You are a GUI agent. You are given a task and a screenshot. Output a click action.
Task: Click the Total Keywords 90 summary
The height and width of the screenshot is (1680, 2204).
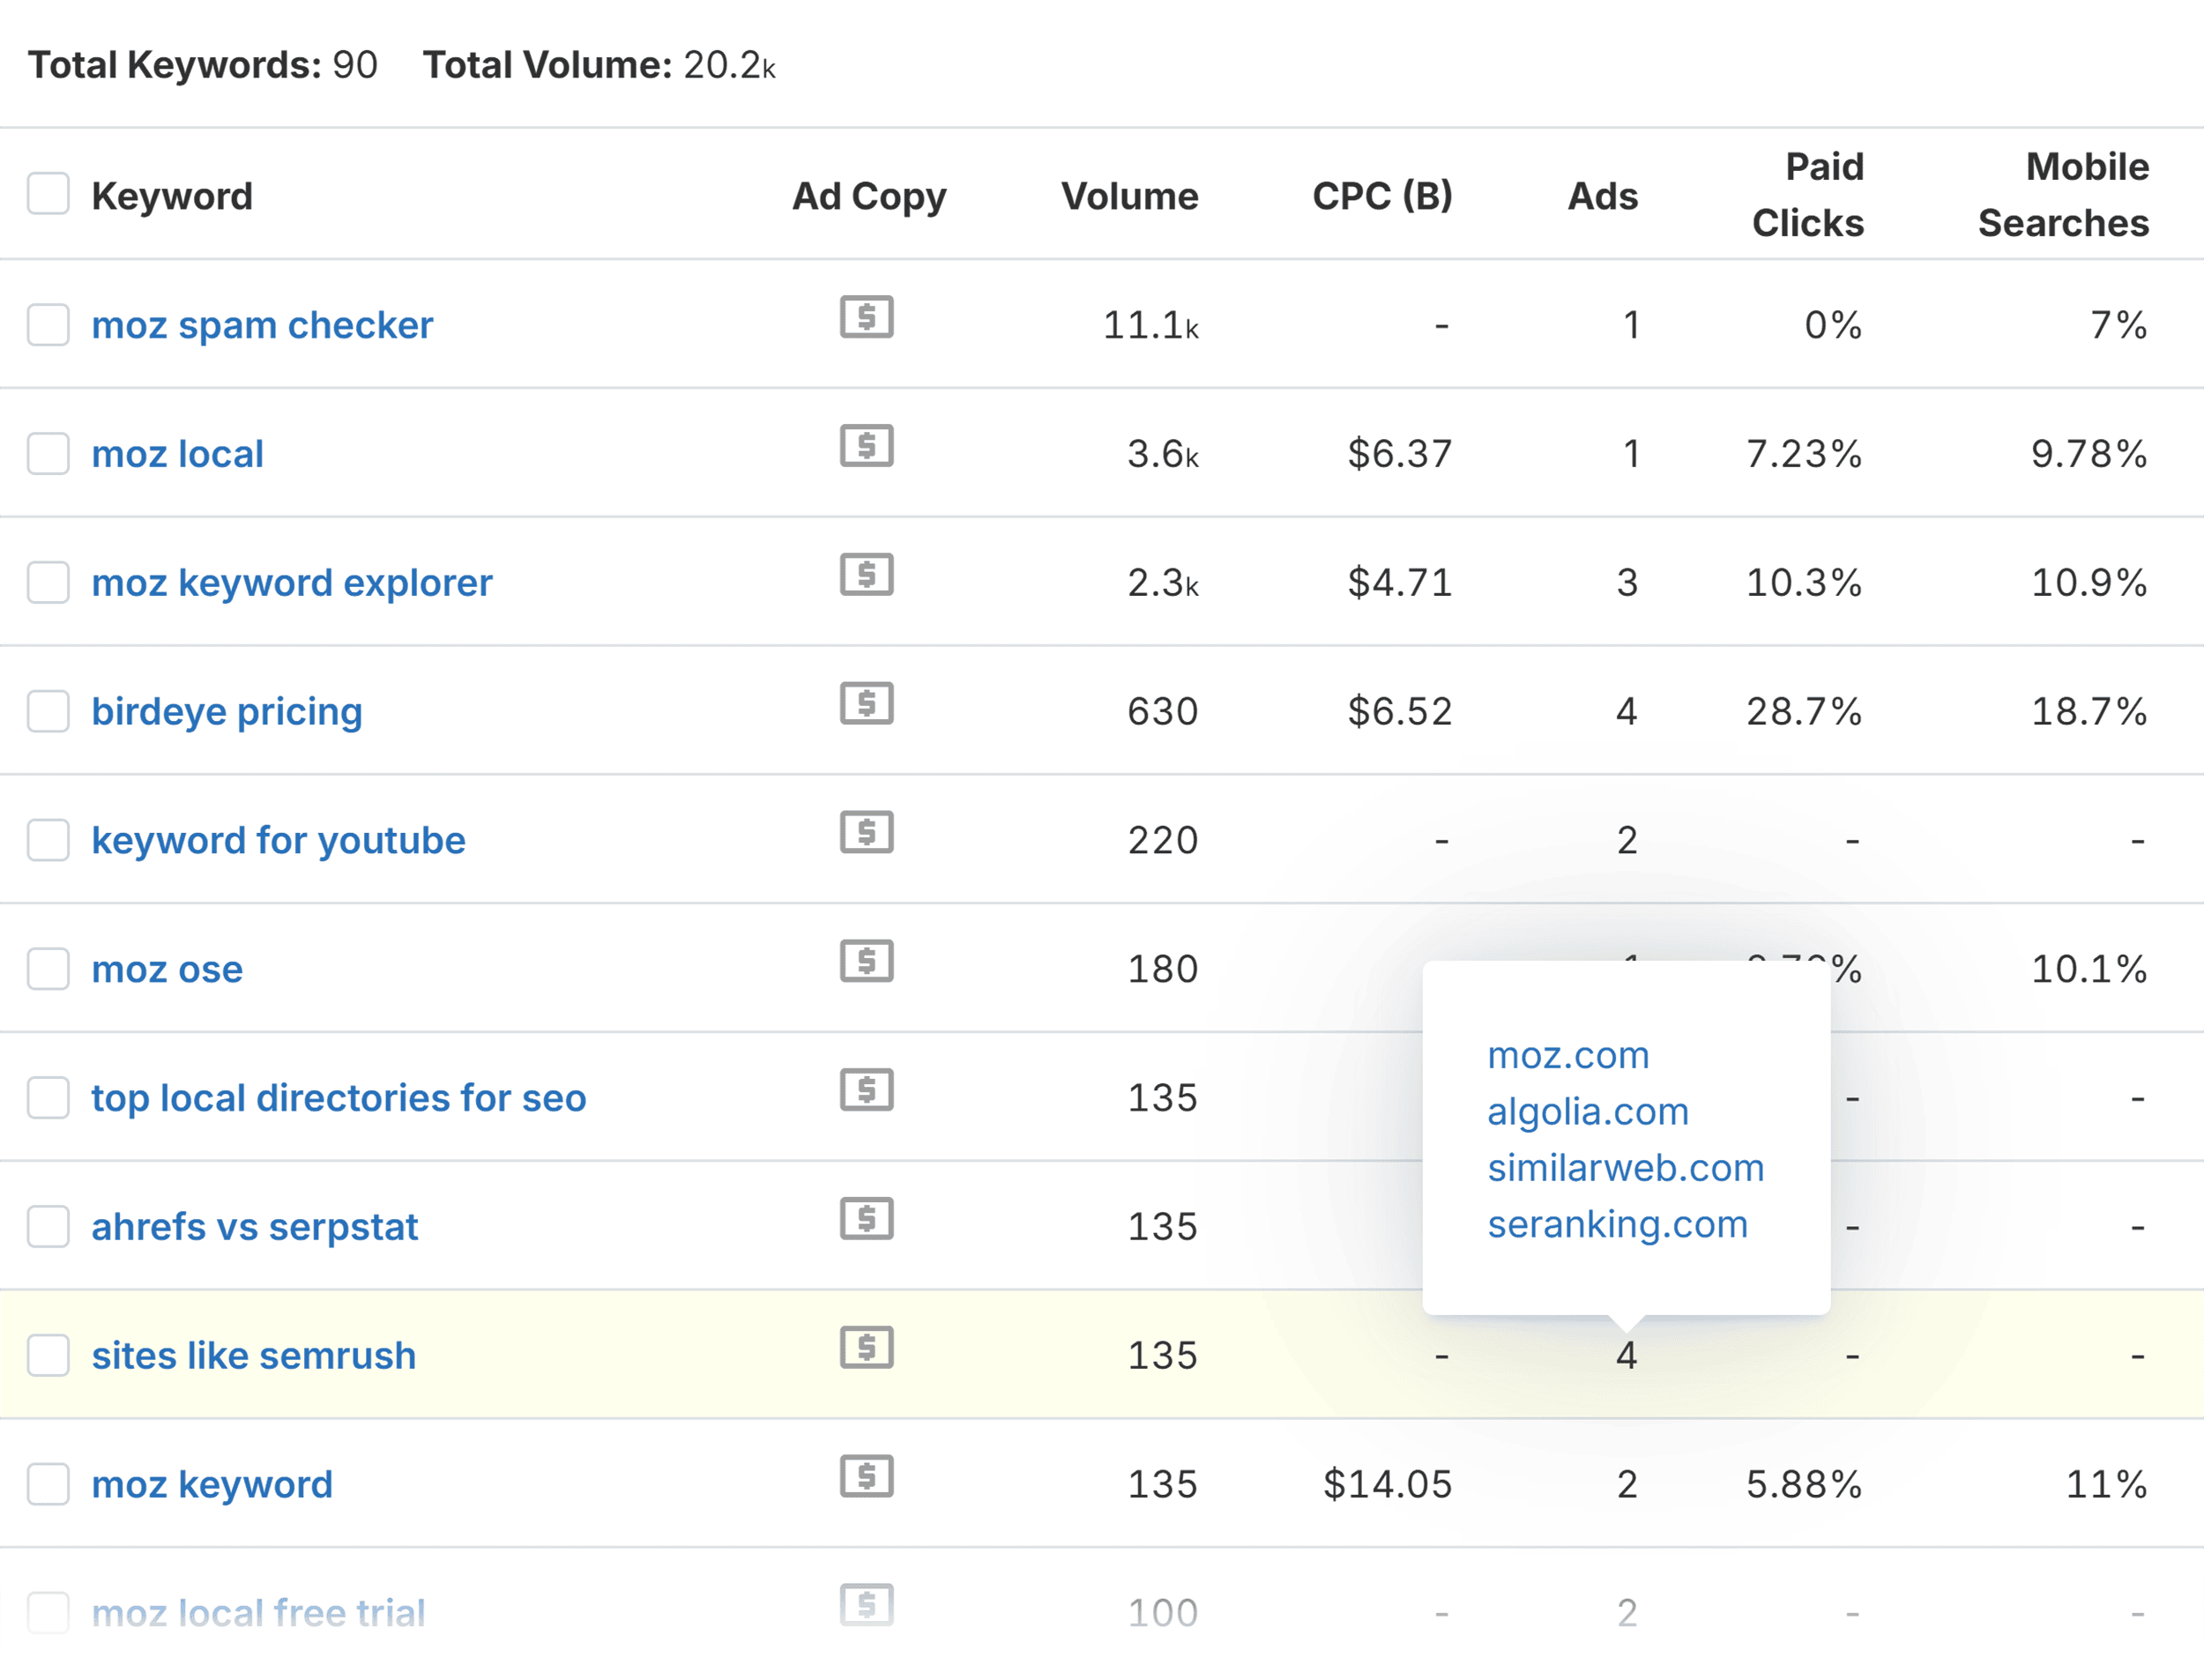[202, 65]
